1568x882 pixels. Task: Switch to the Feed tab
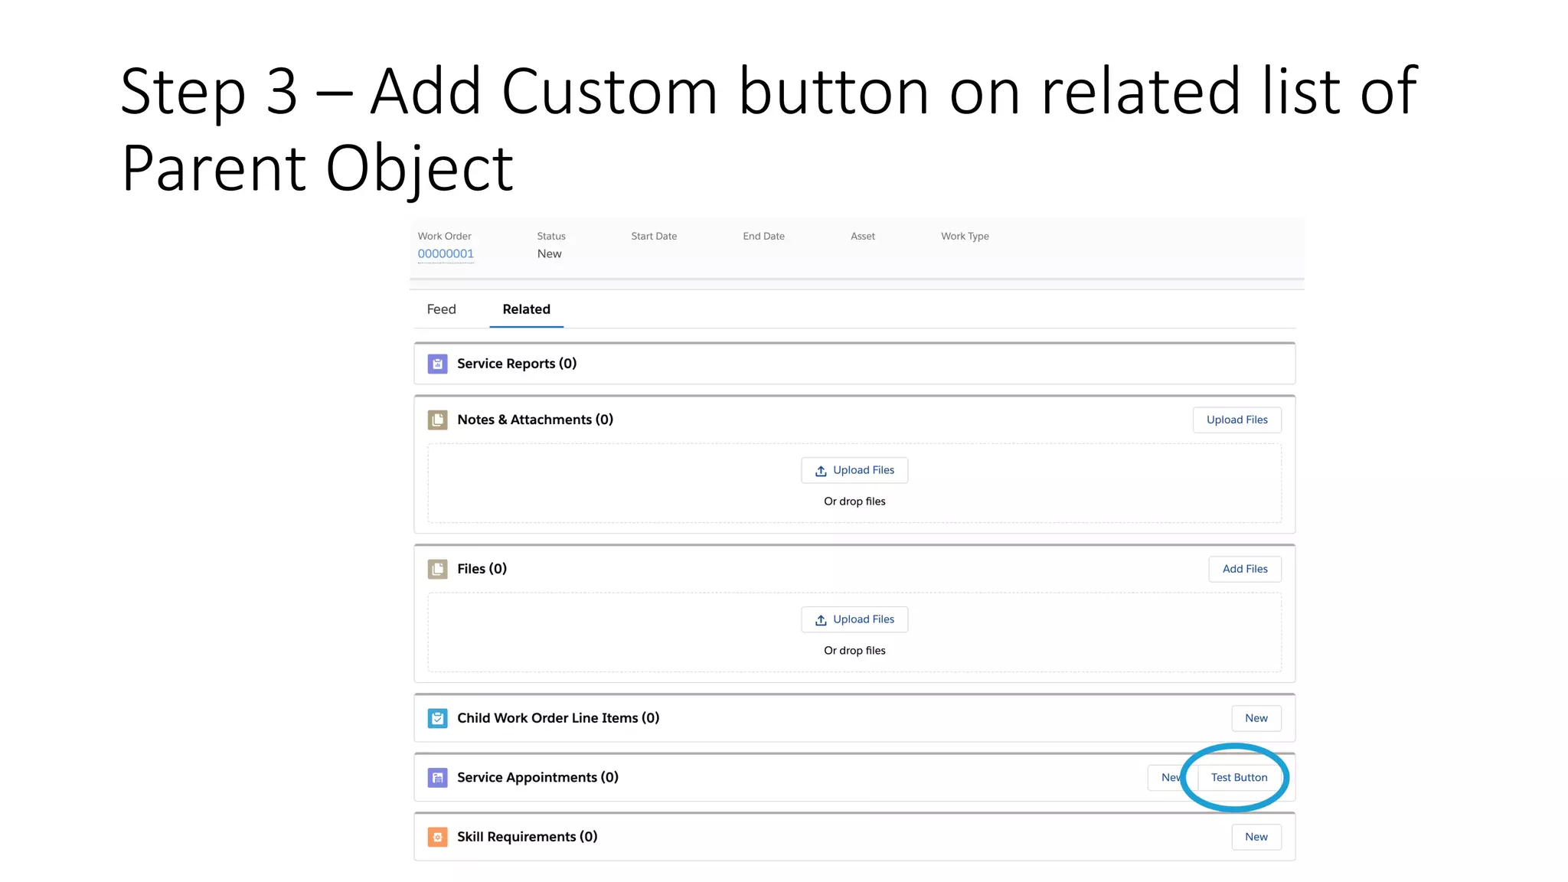(441, 309)
